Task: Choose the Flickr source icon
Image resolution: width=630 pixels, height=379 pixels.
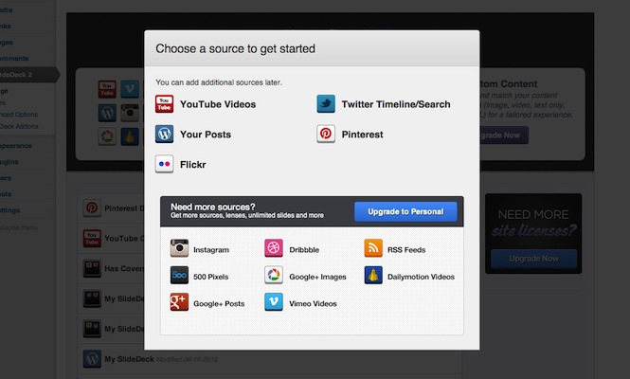Action: tap(164, 164)
